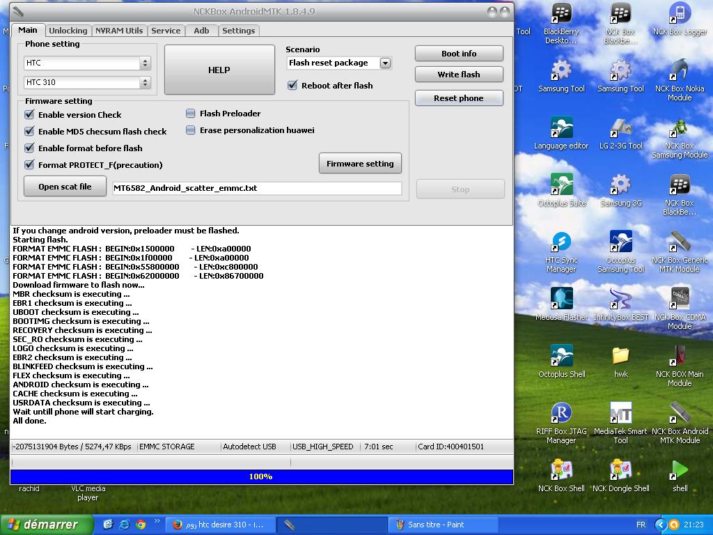Click the Reset phone button

pyautogui.click(x=459, y=98)
